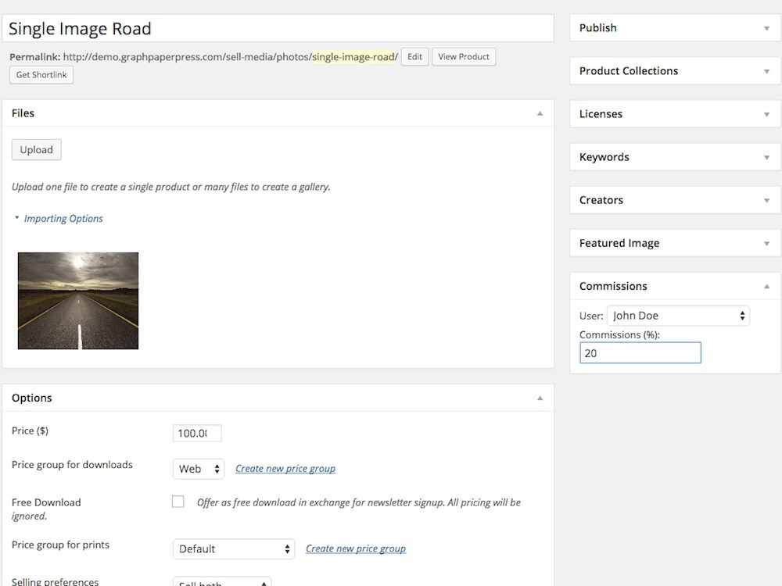Open the Importing Options link
Image resolution: width=782 pixels, height=586 pixels.
(63, 219)
